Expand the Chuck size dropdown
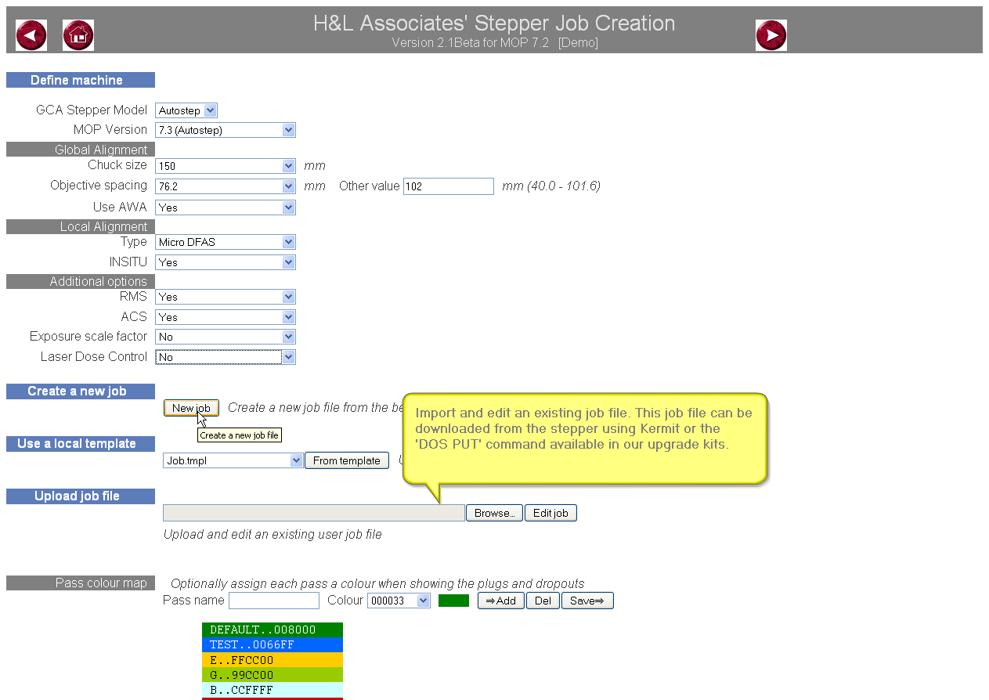The height and width of the screenshot is (700, 989). (x=226, y=166)
